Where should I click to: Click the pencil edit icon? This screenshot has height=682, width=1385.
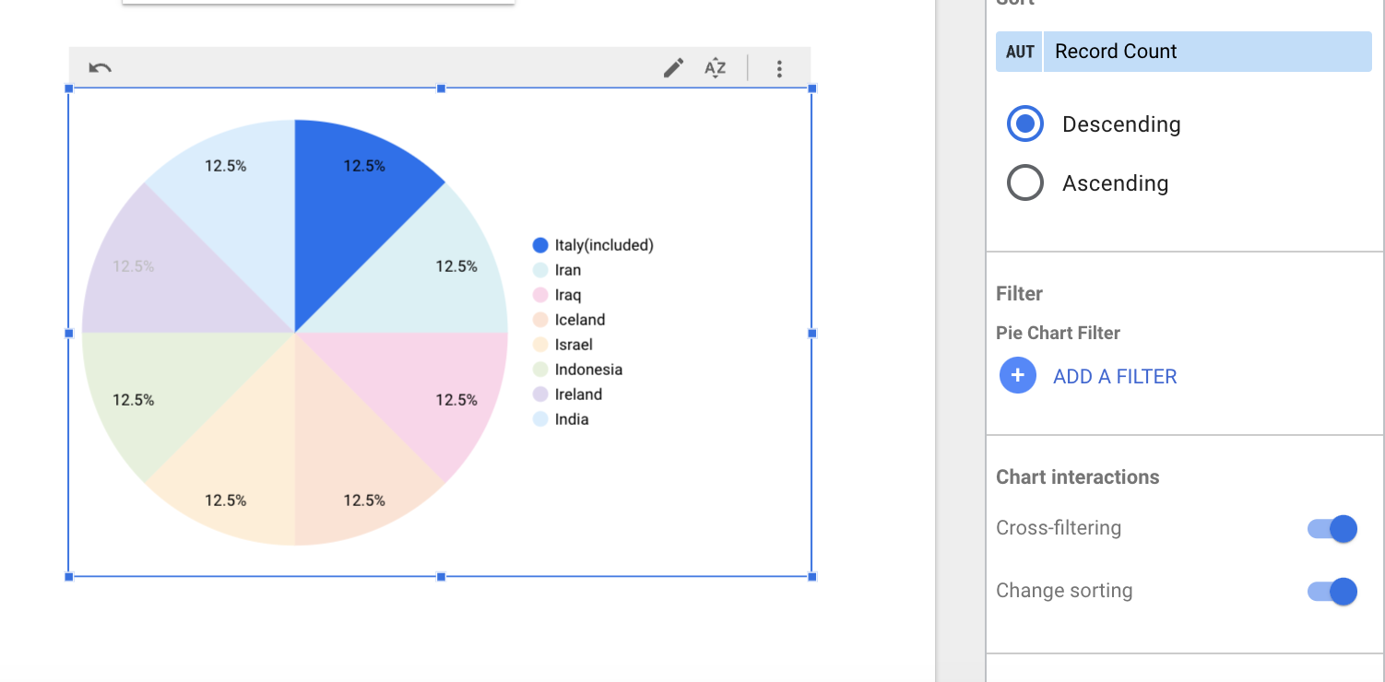[674, 68]
